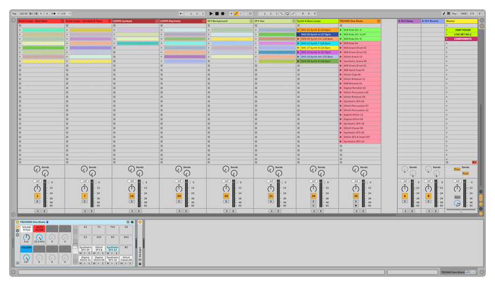Unfold the TECHNO One Shots track
Image resolution: width=495 pixels, height=286 pixels.
point(378,21)
